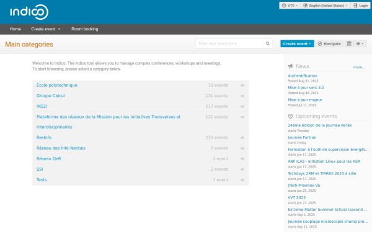Open Journée couplage microscopie champ event
Screen dimensions: 372x232
(x=327, y=221)
